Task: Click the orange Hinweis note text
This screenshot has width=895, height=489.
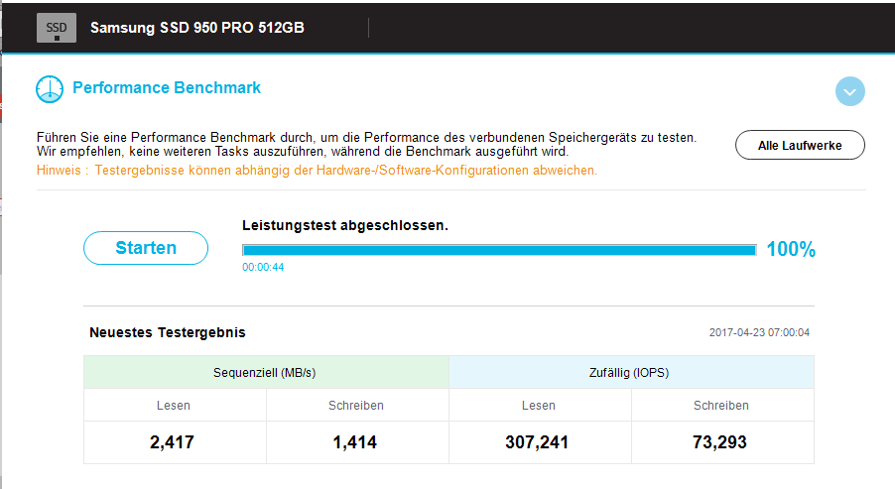Action: point(317,170)
